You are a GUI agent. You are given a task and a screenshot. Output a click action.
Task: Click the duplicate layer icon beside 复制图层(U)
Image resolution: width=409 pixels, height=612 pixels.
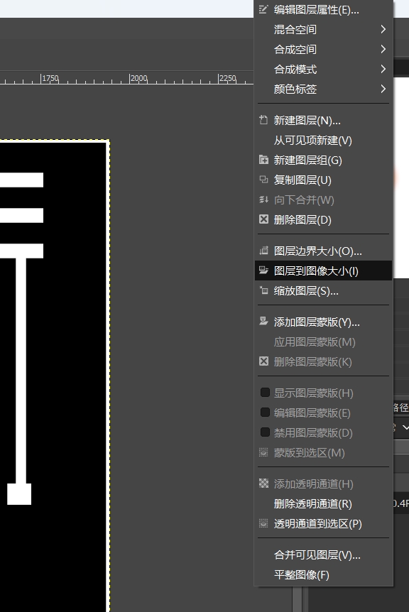pos(264,180)
